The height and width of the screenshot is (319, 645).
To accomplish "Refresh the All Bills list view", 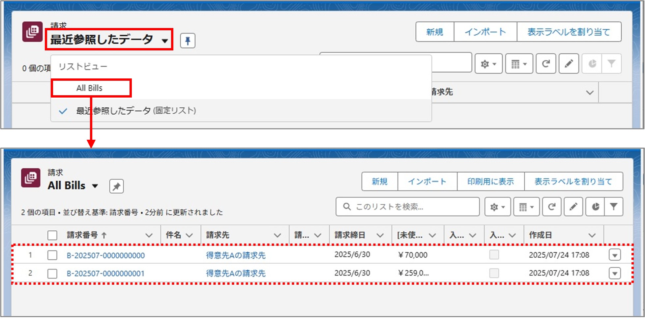I will point(552,207).
